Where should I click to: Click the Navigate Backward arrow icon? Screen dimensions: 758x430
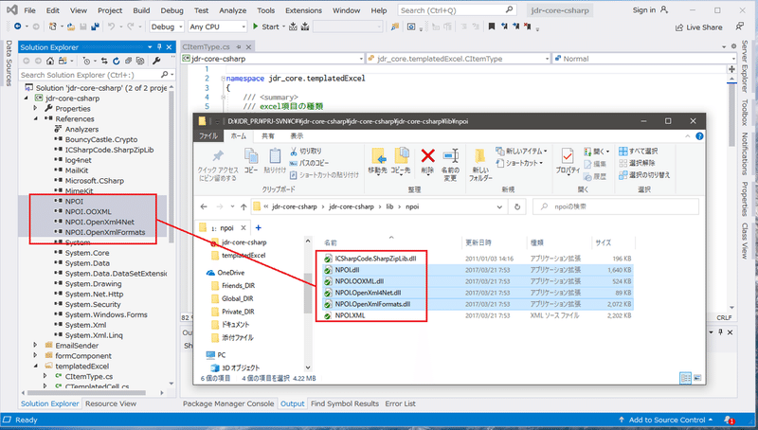click(18, 27)
